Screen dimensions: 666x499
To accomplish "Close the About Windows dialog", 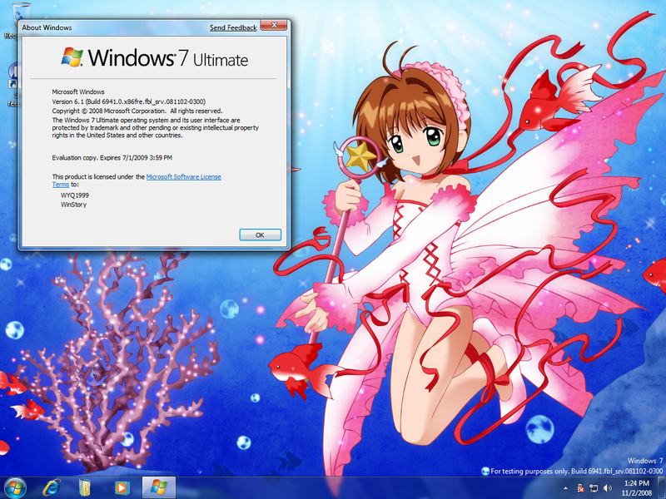I will click(x=274, y=26).
